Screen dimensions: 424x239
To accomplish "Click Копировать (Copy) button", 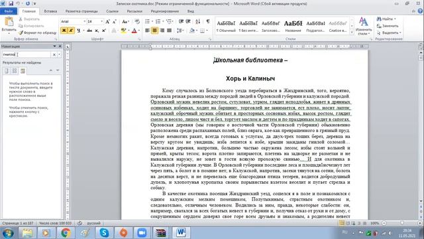I will [31, 26].
